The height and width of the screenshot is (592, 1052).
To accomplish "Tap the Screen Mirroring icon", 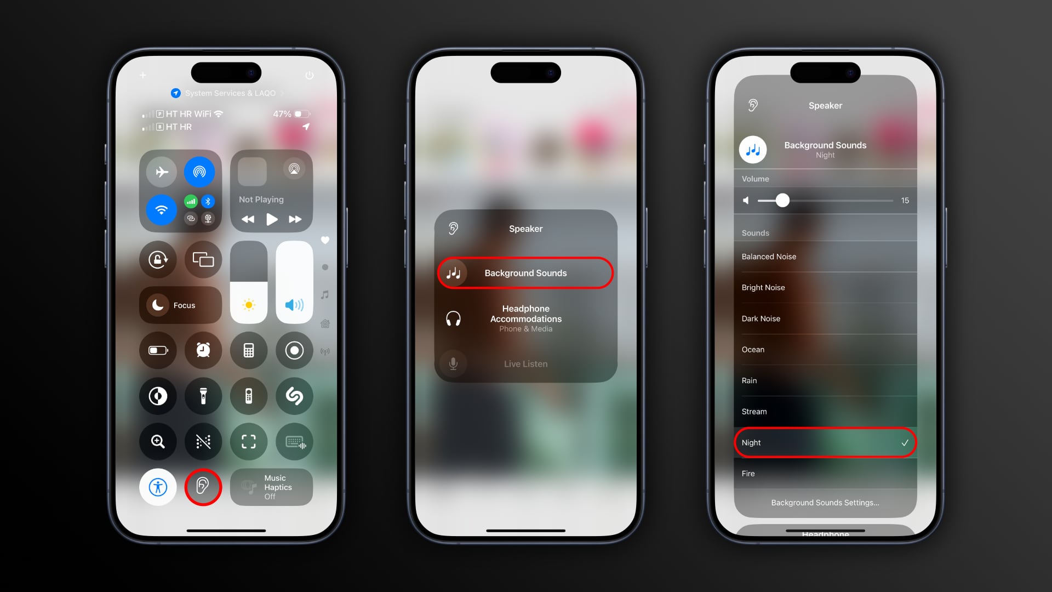I will (x=204, y=259).
